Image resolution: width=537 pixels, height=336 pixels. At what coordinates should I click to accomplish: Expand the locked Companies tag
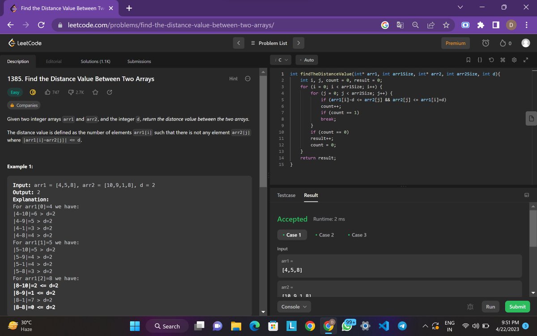click(x=24, y=105)
